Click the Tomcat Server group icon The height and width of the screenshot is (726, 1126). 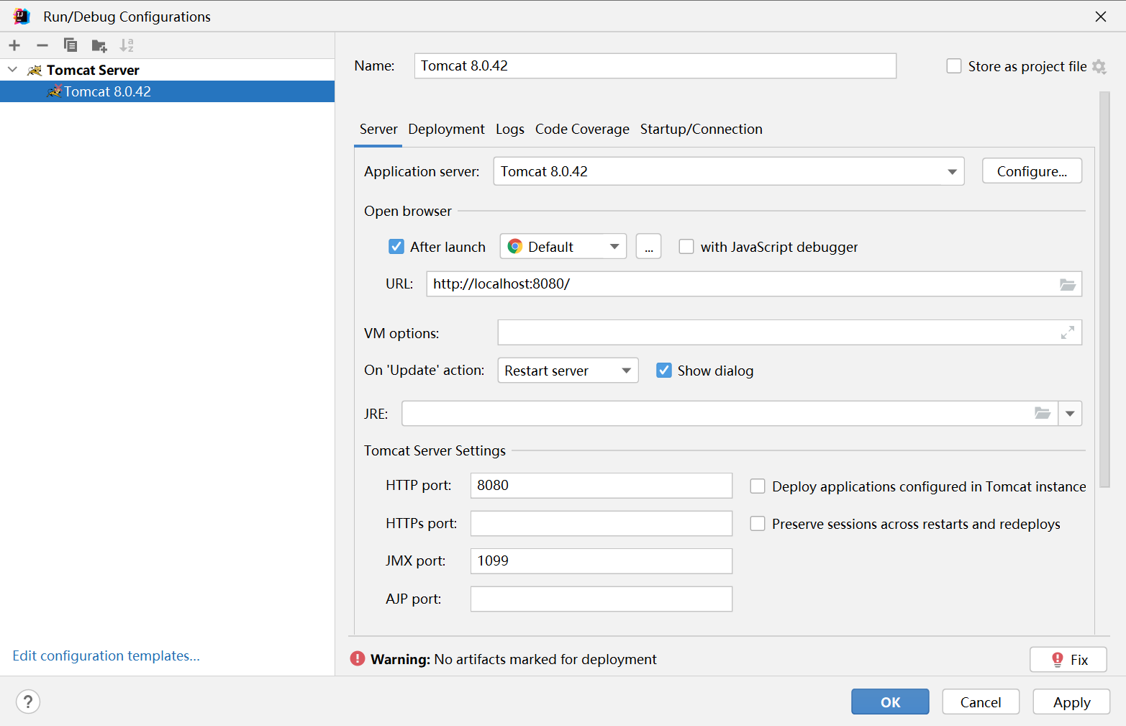pos(35,70)
